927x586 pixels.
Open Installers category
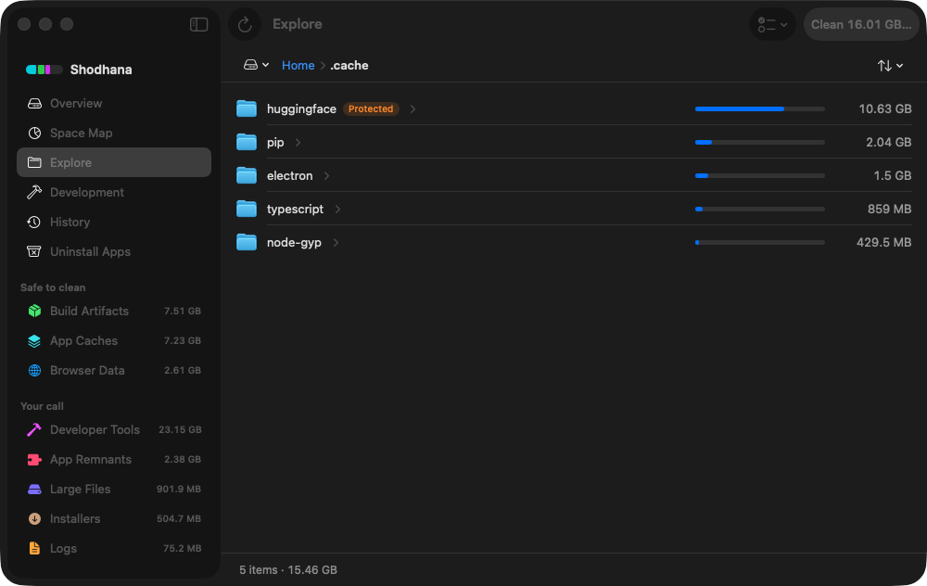point(114,518)
